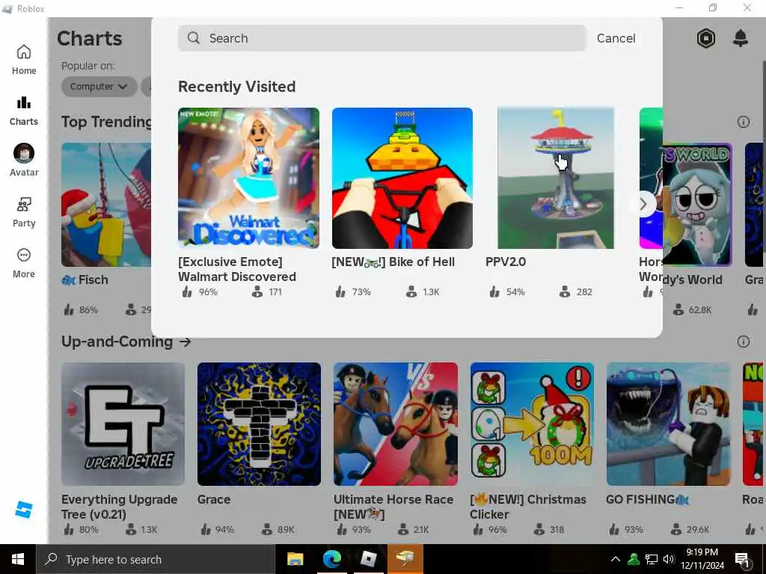
Task: Open the Avatar page from sidebar
Action: 24,161
